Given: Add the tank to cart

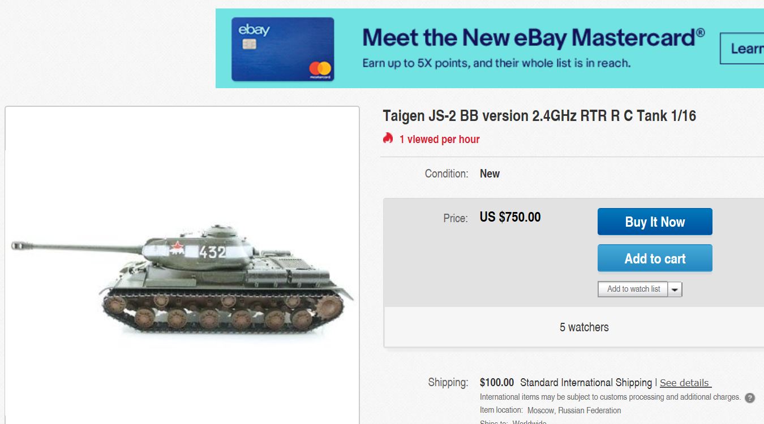Looking at the screenshot, I should point(655,258).
